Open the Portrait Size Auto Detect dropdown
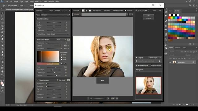The width and height of the screenshot is (198, 111). 58,34
